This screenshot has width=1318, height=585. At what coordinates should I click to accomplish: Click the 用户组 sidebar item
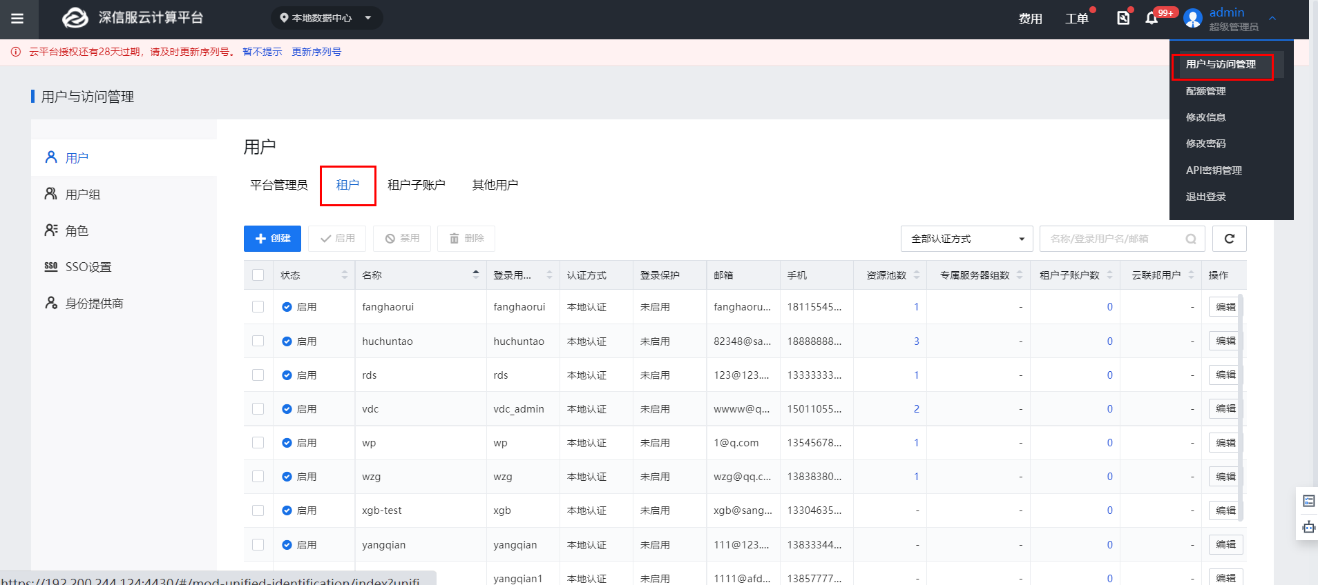tap(124, 195)
